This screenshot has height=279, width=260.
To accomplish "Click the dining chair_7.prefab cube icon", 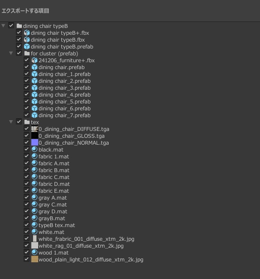I will click(34, 115).
